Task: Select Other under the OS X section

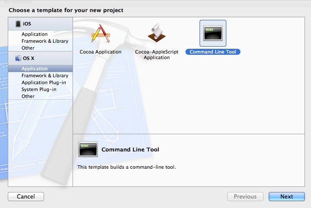Action: [28, 96]
